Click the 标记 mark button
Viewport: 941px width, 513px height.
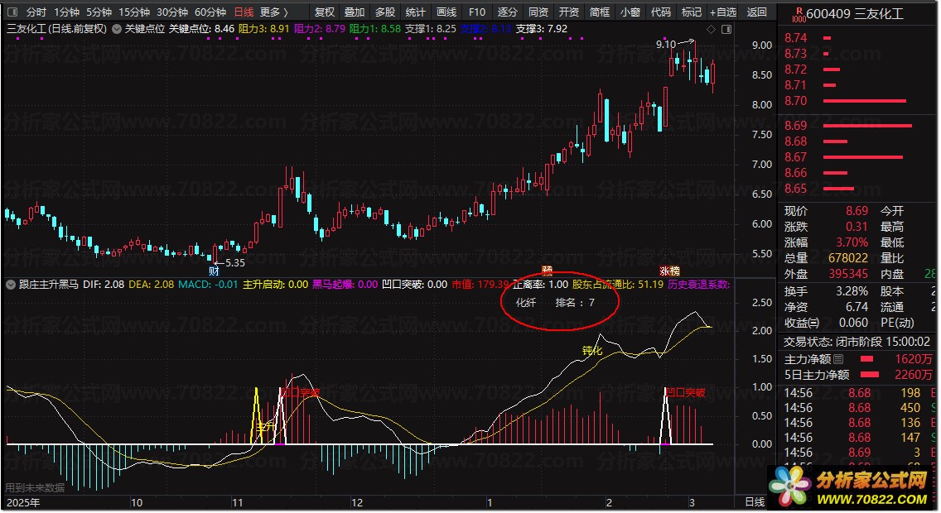click(692, 12)
